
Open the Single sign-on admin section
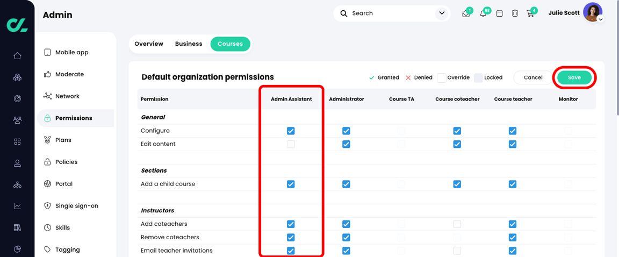point(77,206)
